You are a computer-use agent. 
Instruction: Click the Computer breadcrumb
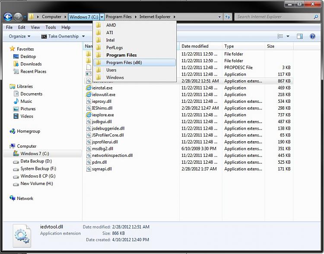click(51, 17)
